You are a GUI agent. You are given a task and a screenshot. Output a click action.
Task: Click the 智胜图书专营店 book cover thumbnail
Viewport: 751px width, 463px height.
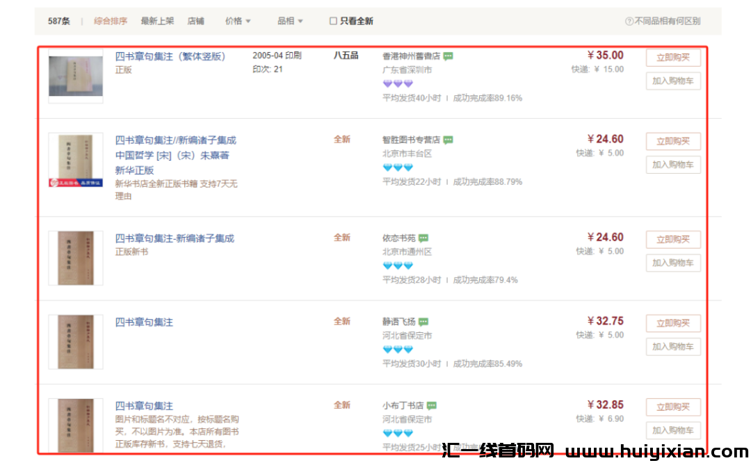click(76, 160)
